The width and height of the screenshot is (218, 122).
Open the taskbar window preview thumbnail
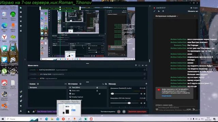tap(69, 108)
